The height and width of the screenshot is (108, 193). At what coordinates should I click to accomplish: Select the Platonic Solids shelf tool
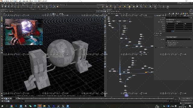point(47,7)
